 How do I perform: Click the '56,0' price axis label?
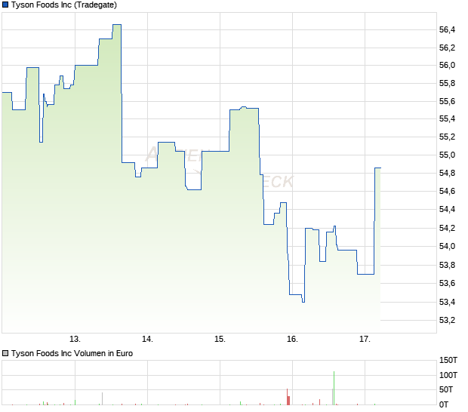pos(447,66)
